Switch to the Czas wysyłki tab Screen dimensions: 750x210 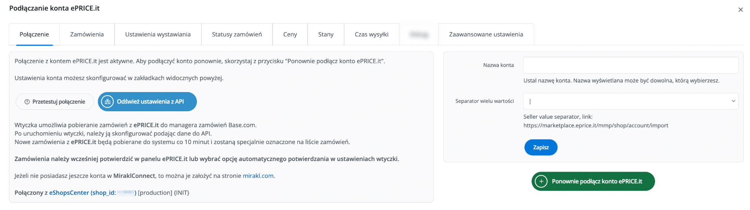[x=371, y=34]
